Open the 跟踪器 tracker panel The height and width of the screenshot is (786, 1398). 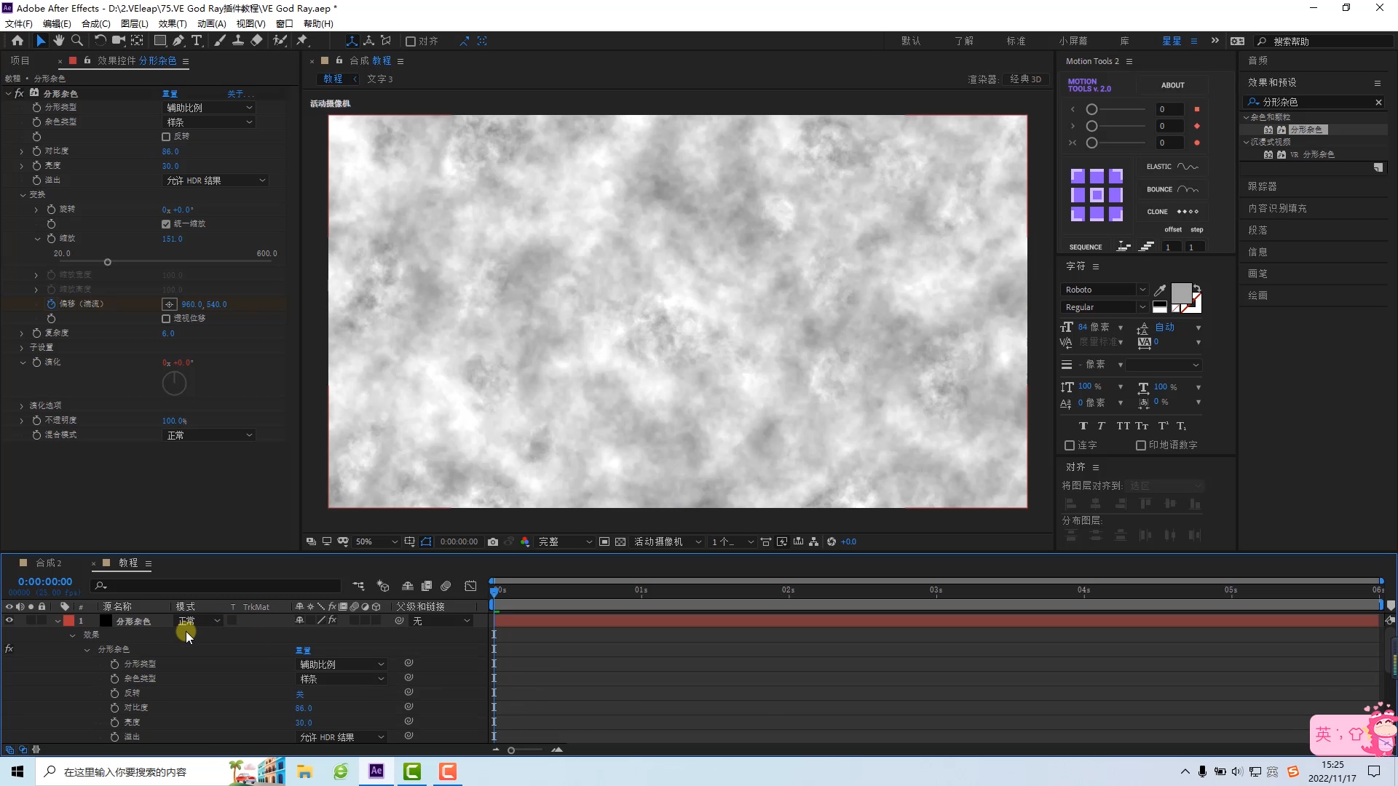coord(1262,187)
